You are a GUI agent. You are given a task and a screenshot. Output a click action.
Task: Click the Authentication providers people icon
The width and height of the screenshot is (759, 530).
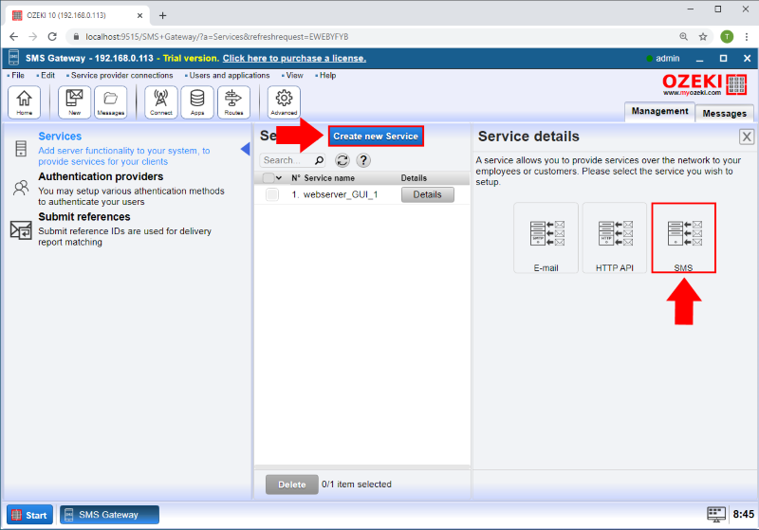pyautogui.click(x=21, y=188)
